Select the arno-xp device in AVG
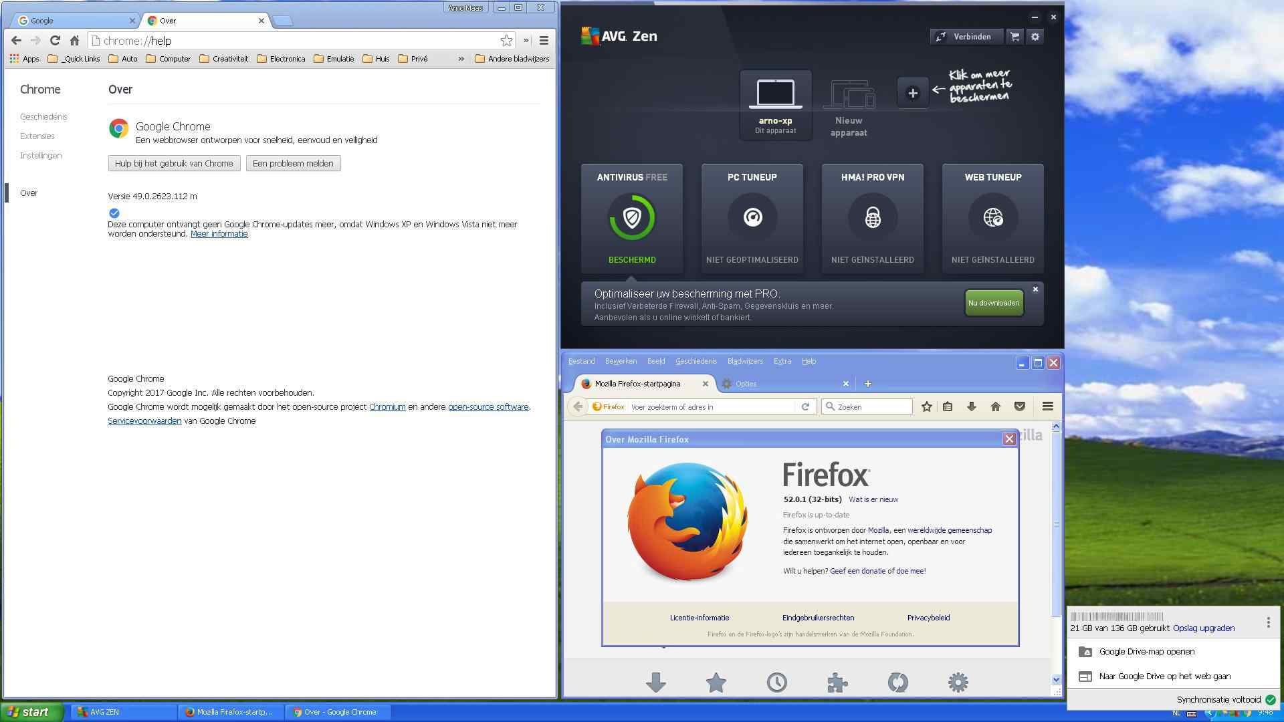 click(x=776, y=105)
